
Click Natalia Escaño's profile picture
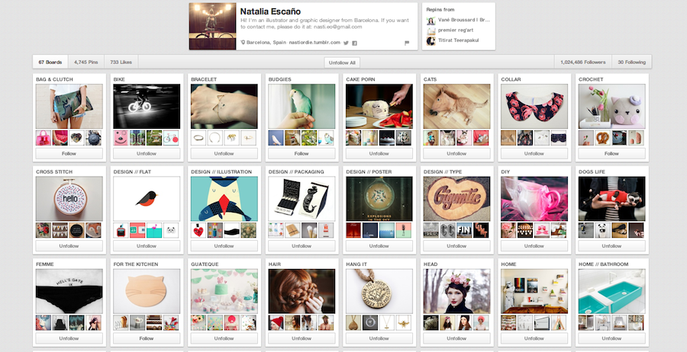click(211, 25)
